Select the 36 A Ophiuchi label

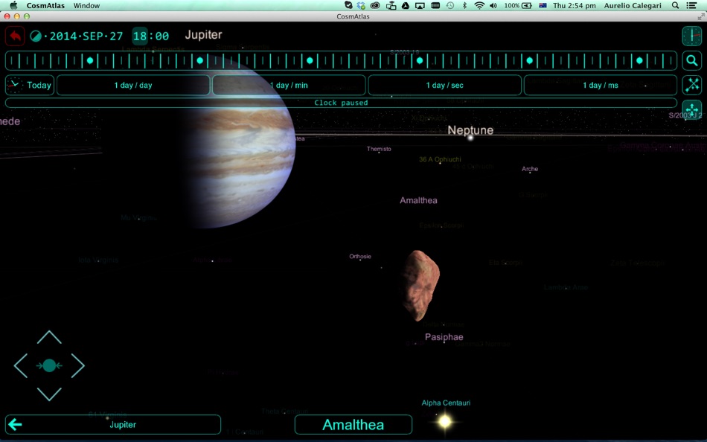[440, 159]
